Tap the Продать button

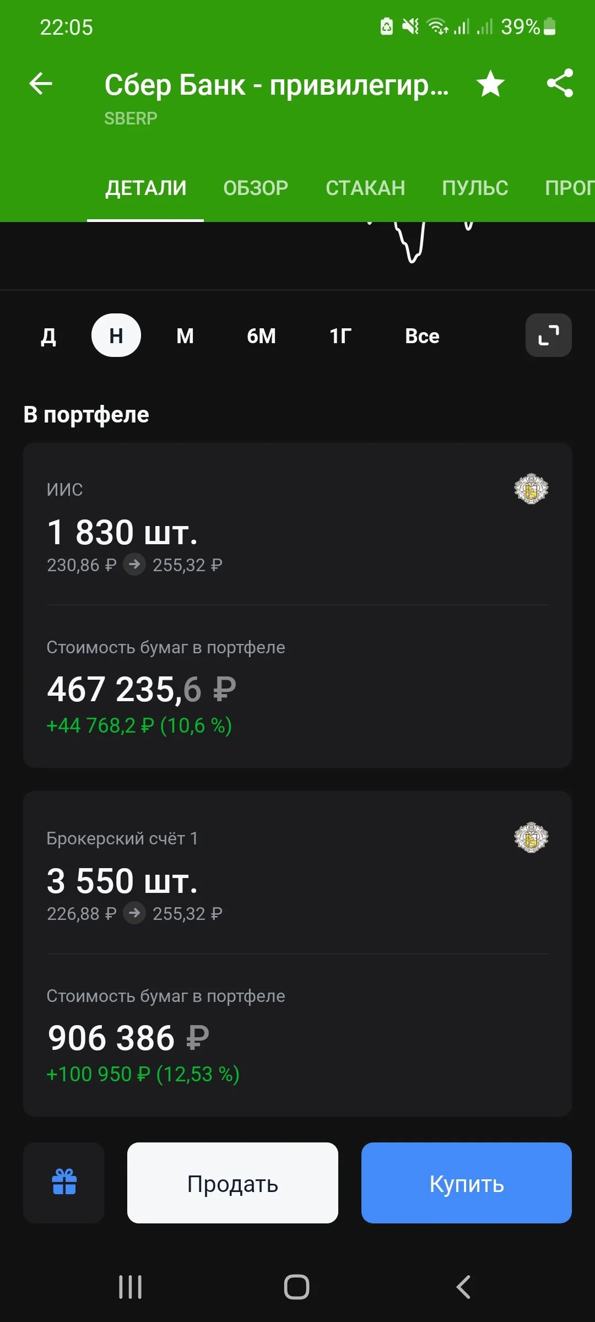point(232,1183)
